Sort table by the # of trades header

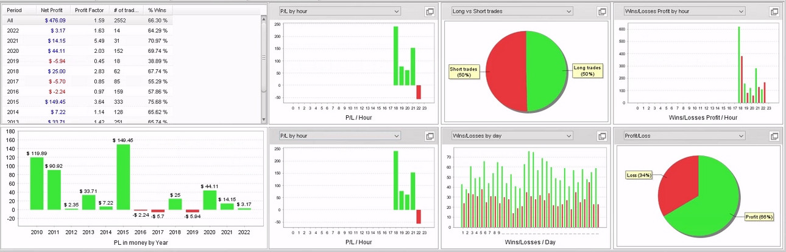(127, 10)
